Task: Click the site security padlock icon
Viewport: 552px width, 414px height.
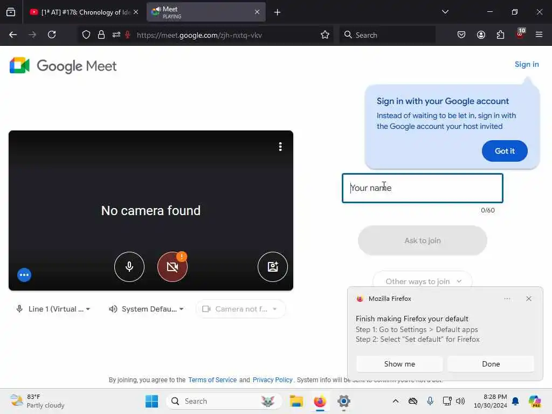Action: coord(101,35)
